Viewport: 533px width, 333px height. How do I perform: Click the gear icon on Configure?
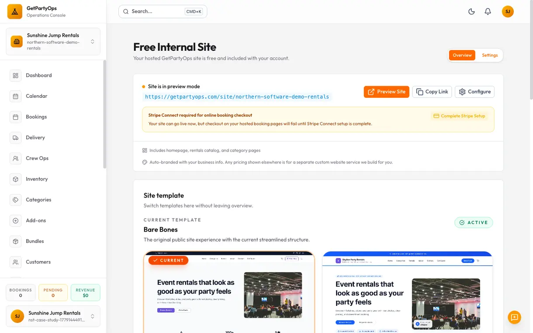pos(462,92)
